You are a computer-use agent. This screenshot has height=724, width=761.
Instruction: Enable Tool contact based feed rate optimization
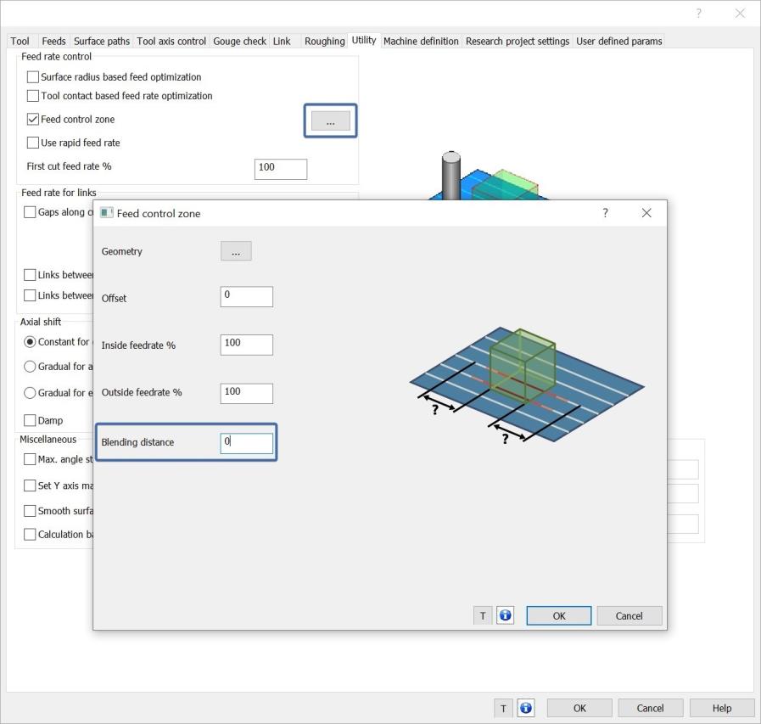tap(32, 96)
